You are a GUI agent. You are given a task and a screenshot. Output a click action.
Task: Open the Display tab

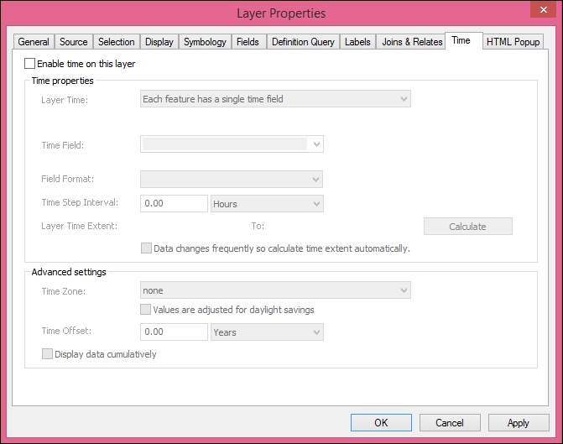click(159, 42)
